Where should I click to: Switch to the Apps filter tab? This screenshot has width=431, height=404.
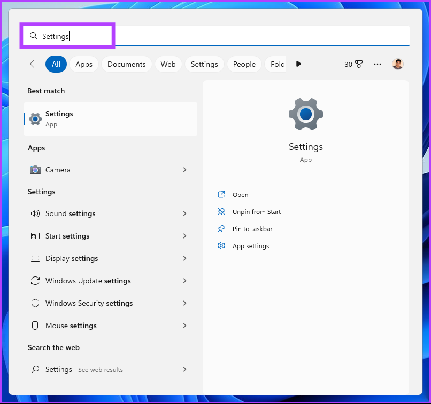84,64
